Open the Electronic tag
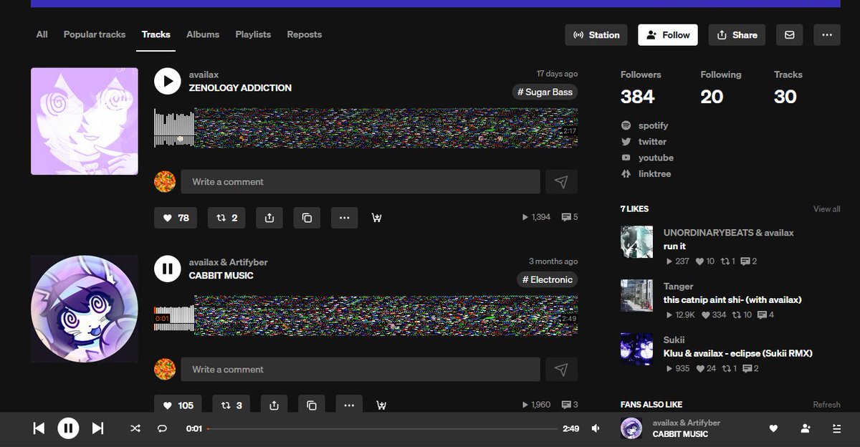Image resolution: width=860 pixels, height=447 pixels. click(x=547, y=279)
